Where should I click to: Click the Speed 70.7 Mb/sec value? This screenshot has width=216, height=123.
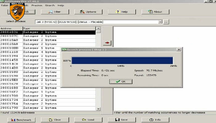tap(154, 70)
